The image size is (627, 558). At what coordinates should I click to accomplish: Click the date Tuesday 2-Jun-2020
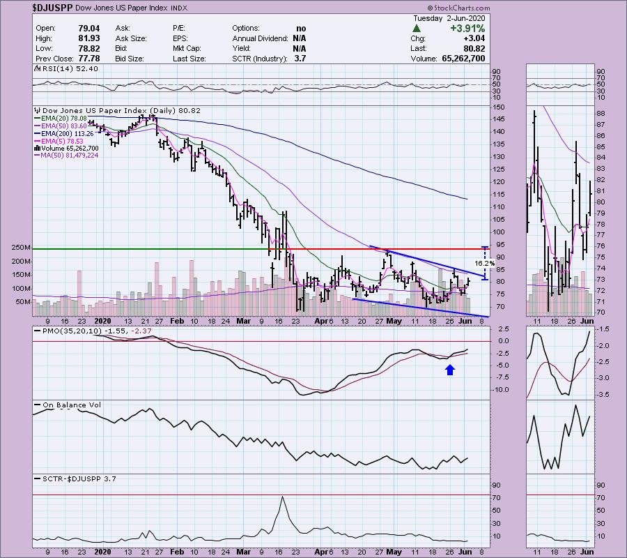tap(449, 18)
